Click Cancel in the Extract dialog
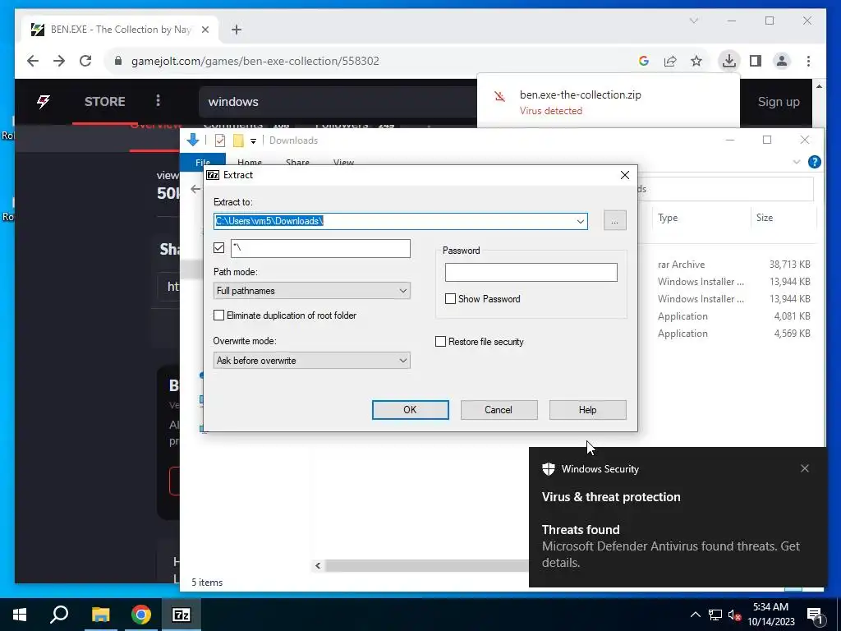 pos(499,410)
